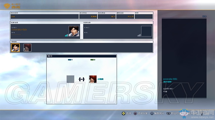
Task: Click gray signal bars of second player
Action: (139, 35)
